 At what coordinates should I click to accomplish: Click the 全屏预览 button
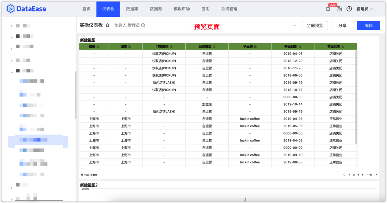coord(315,26)
